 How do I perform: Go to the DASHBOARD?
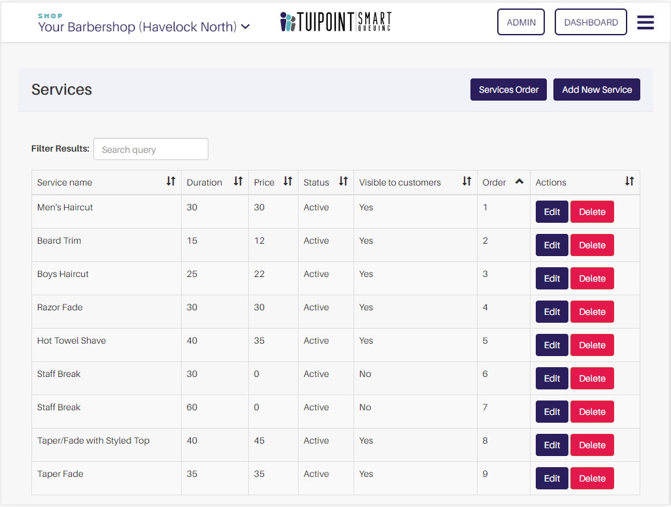[x=591, y=22]
